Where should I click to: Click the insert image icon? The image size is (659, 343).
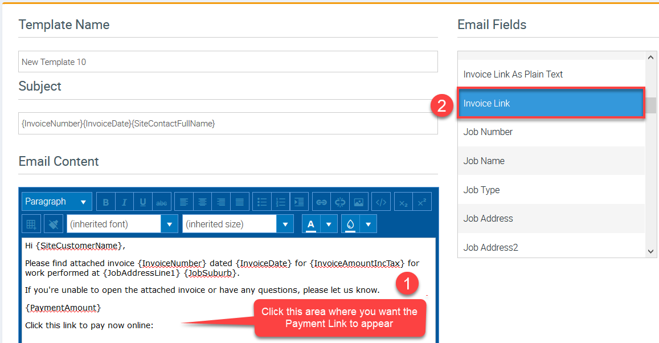[358, 202]
